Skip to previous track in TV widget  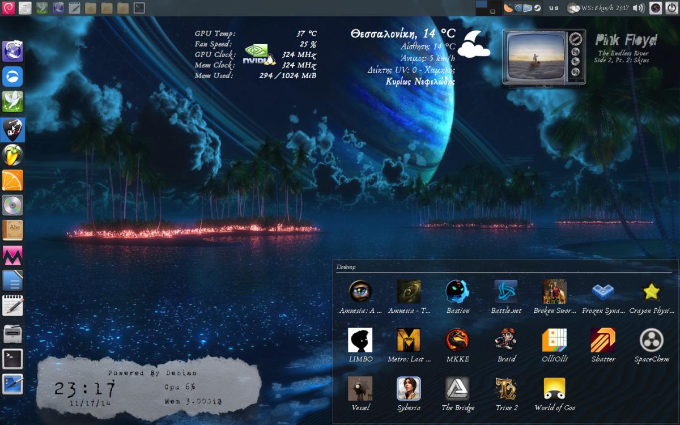coord(576,50)
